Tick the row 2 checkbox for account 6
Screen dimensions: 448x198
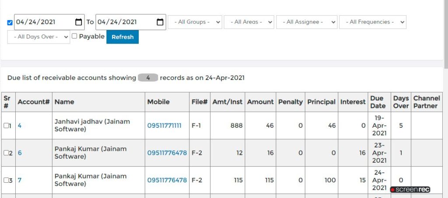tap(6, 153)
